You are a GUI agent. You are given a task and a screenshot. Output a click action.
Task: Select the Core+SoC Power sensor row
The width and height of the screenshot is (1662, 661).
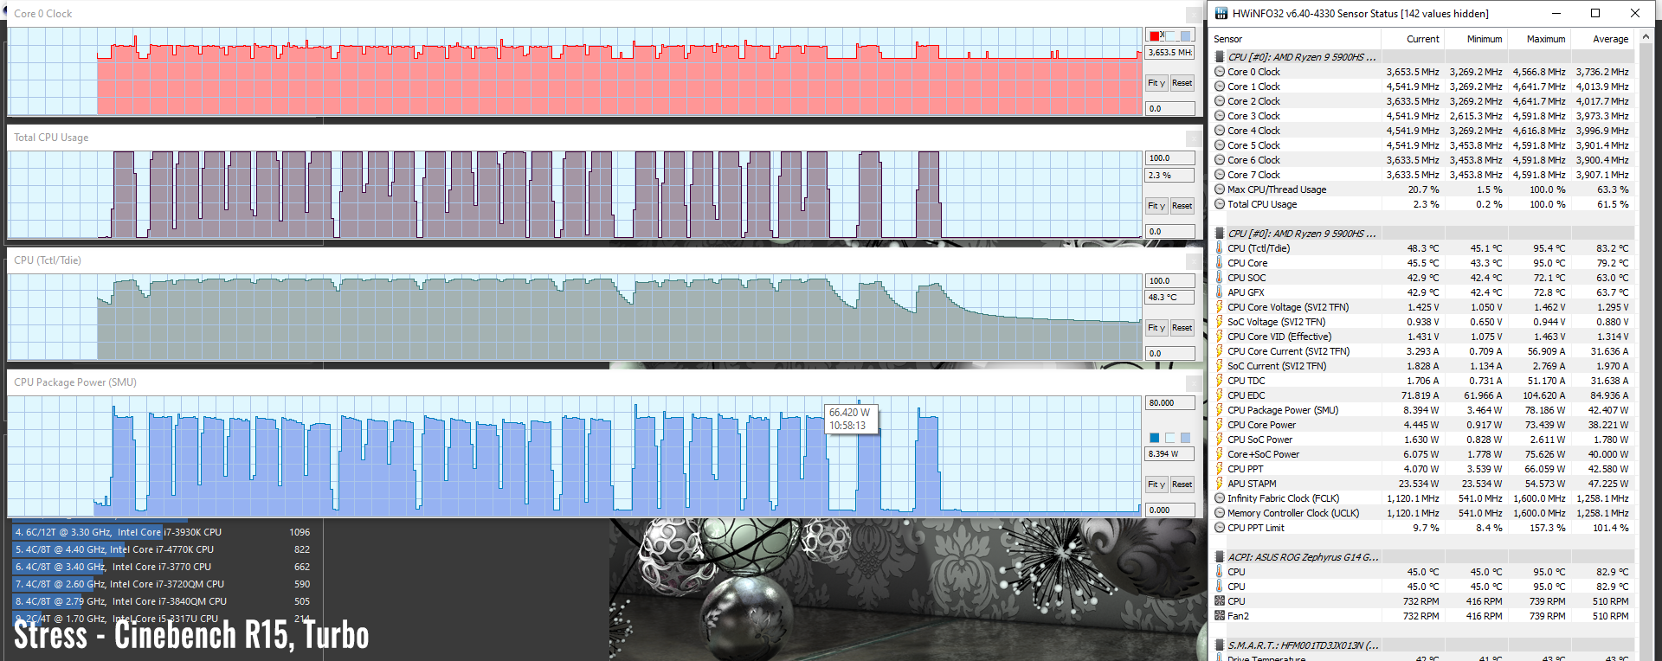[1422, 454]
